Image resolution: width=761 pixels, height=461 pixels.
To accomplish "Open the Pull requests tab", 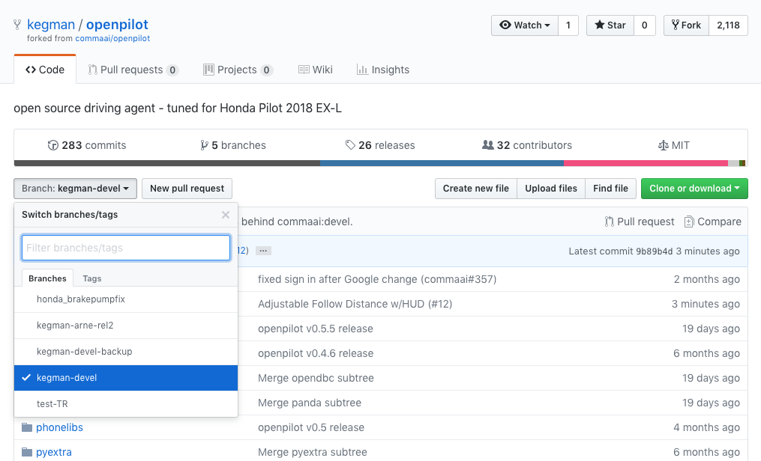I will click(x=133, y=70).
